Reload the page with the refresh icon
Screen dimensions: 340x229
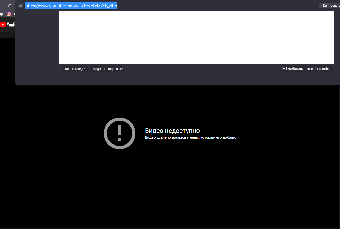[x=10, y=6]
